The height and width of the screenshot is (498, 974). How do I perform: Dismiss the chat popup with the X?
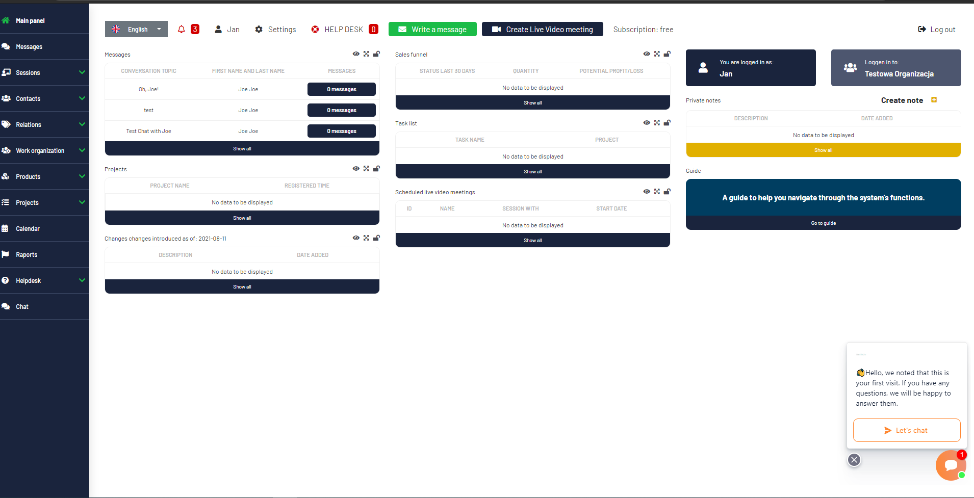[x=854, y=460]
